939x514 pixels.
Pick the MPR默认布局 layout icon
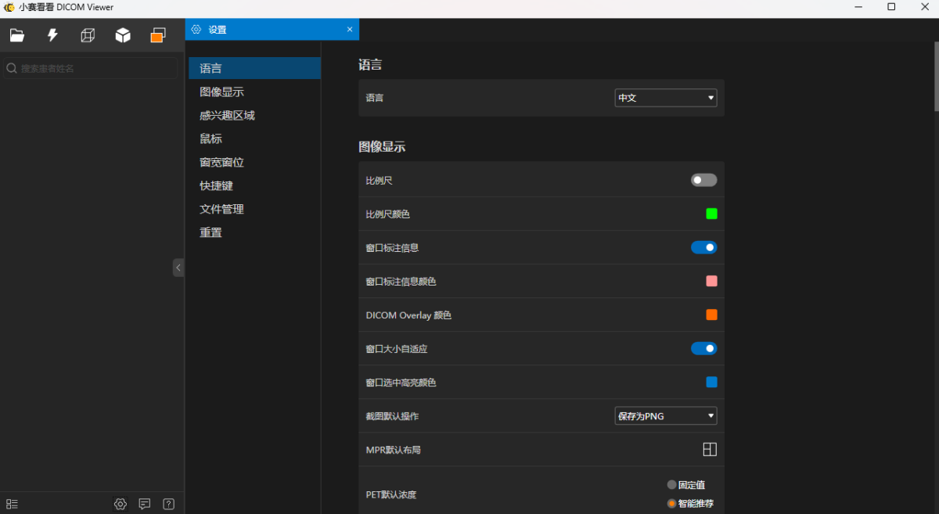tap(710, 449)
